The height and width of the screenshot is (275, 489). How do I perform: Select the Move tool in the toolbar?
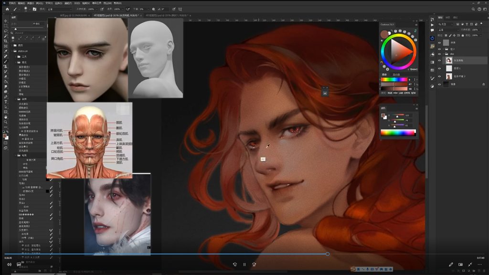tap(6, 21)
